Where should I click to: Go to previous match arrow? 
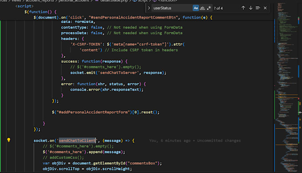[243, 8]
